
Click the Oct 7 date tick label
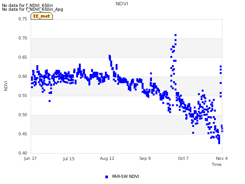tap(183, 158)
